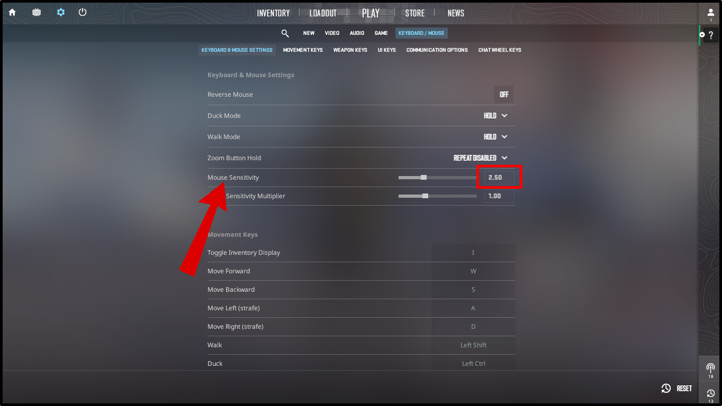Open the help question mark icon
This screenshot has height=406, width=722.
(x=711, y=35)
